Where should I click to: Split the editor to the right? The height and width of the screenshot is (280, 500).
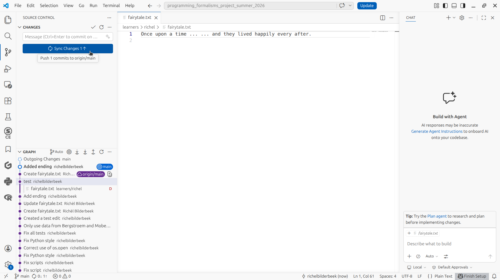[382, 18]
